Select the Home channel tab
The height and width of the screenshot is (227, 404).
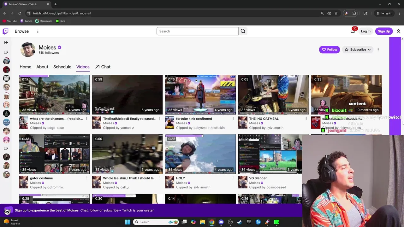(25, 67)
